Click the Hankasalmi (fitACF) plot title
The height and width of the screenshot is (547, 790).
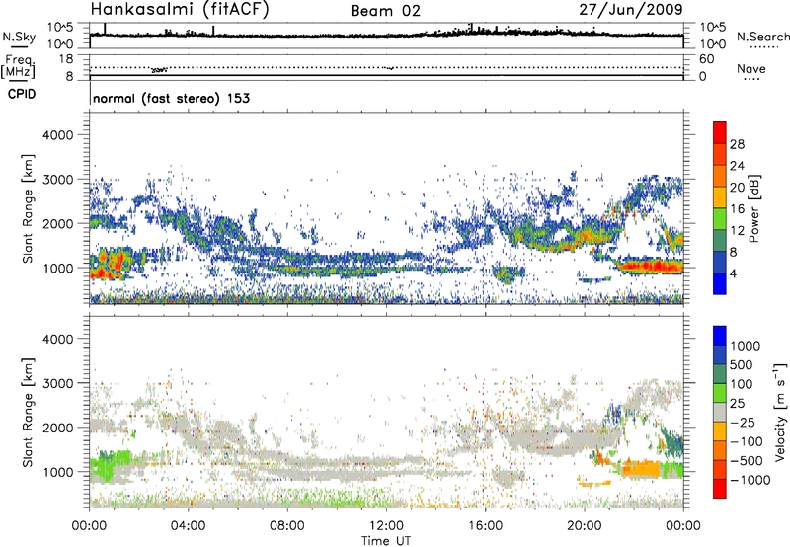pyautogui.click(x=180, y=10)
